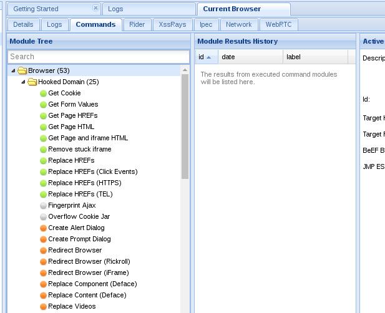Click the Browser folder icon in tree

pyautogui.click(x=22, y=71)
